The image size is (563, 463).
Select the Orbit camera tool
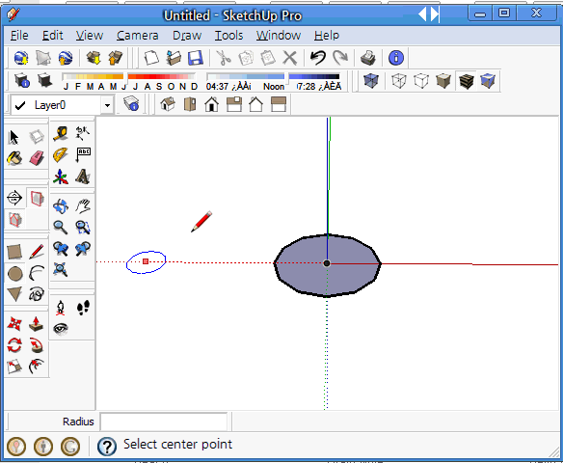61,206
